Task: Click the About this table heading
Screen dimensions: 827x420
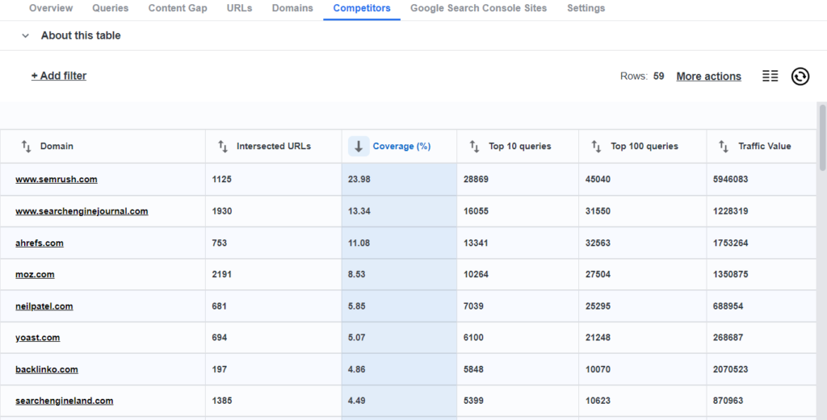Action: point(81,35)
